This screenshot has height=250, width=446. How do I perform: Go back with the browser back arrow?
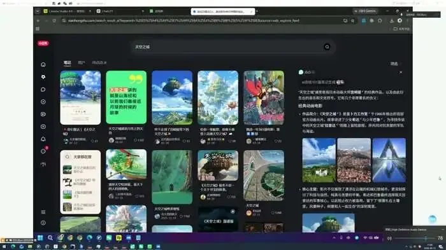point(38,21)
